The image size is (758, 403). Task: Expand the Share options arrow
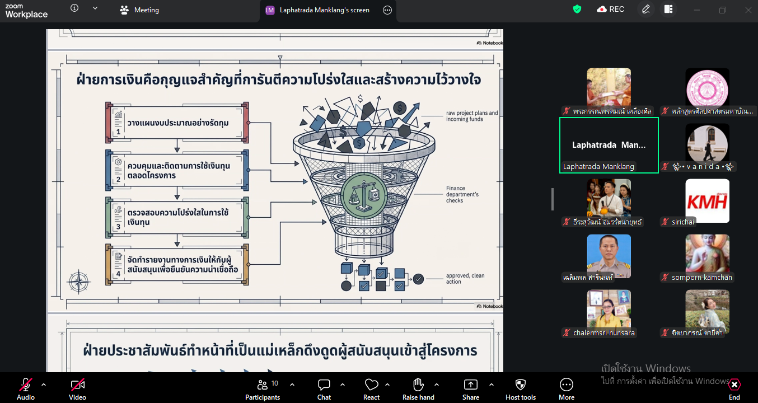point(492,386)
